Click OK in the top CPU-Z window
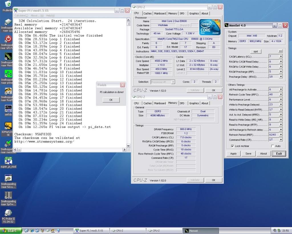Screen dimensions: 292x234 [214, 90]
